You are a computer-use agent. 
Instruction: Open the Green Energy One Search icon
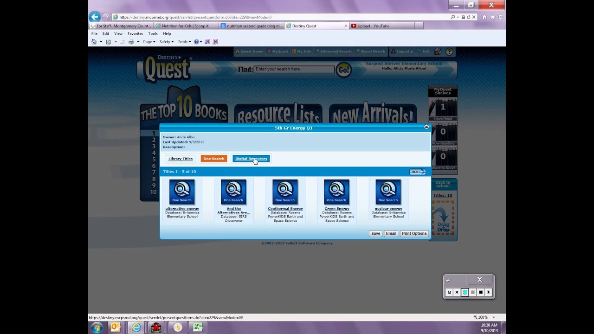point(336,192)
